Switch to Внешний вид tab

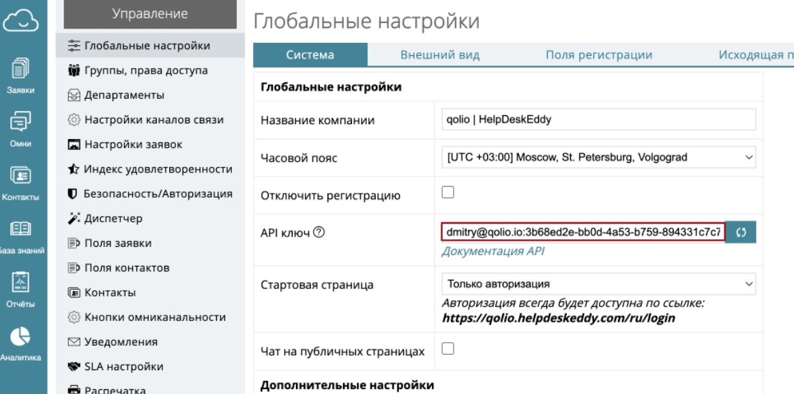(439, 55)
